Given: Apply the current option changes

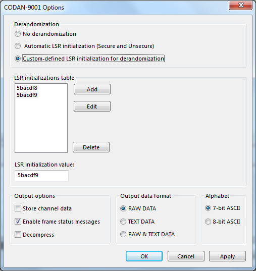Looking at the screenshot, I should click(227, 256).
